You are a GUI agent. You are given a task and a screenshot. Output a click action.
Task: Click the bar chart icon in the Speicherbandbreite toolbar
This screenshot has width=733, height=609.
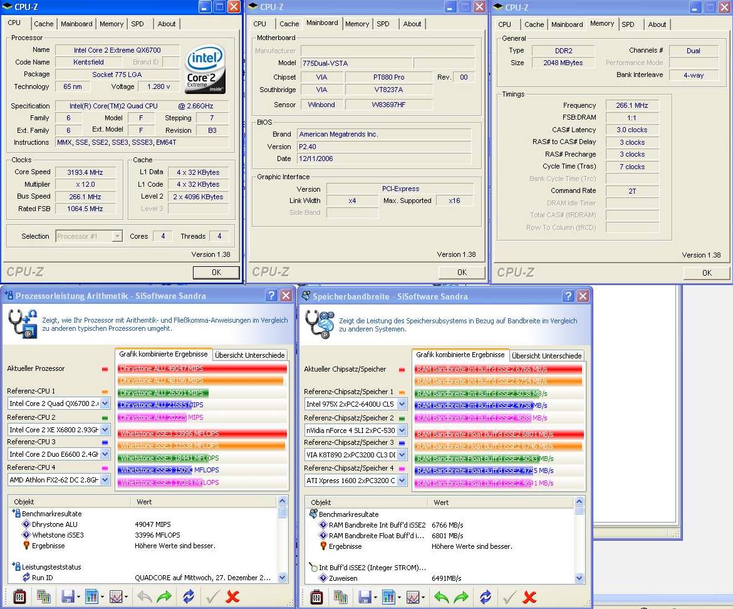coord(389,597)
